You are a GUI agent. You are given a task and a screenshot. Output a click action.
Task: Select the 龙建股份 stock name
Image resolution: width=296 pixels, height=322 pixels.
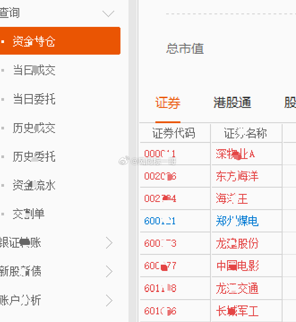(237, 244)
